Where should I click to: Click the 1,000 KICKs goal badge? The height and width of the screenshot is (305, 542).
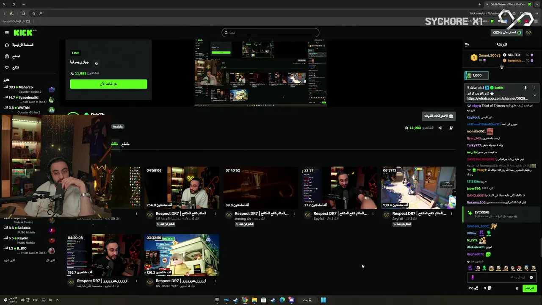pos(476,75)
